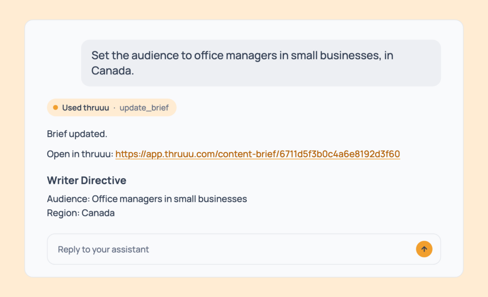This screenshot has width=488, height=297.
Task: Select the user message about office managers
Action: tap(261, 63)
